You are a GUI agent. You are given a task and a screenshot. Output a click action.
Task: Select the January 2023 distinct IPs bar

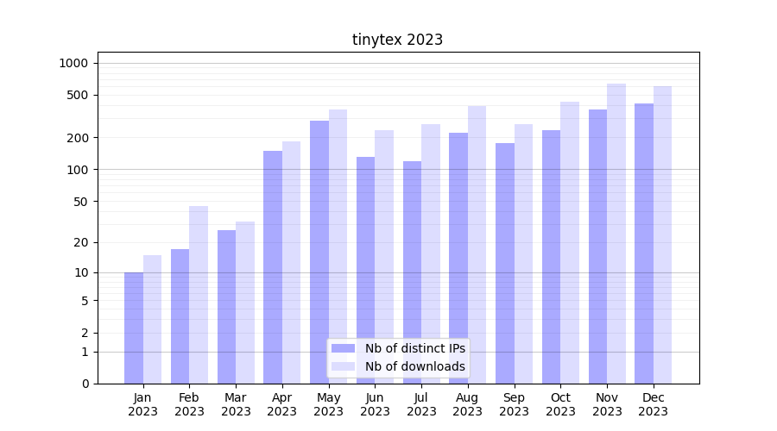(x=134, y=328)
